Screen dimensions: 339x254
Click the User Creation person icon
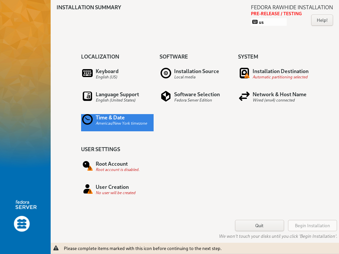point(87,189)
